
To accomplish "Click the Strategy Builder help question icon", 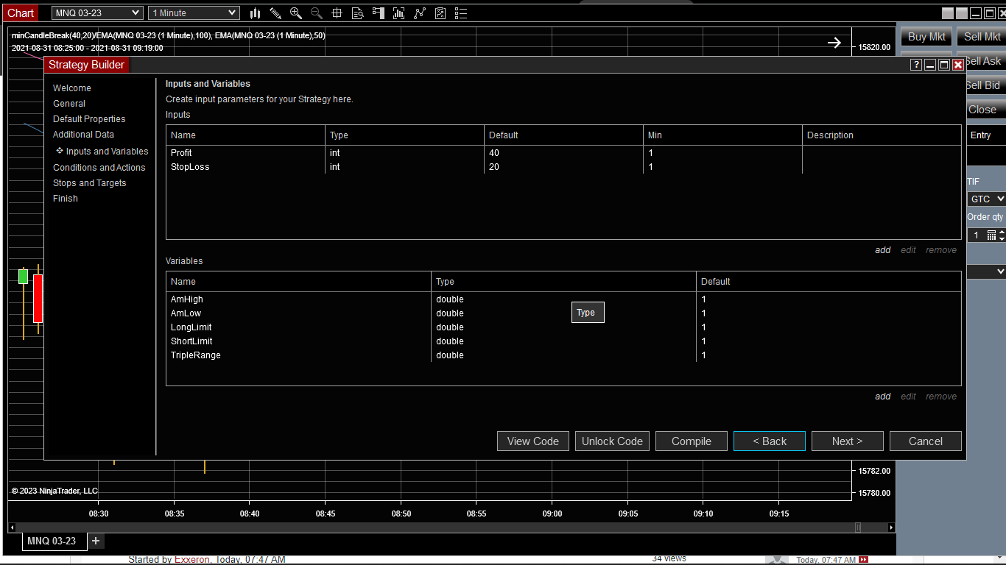I will point(916,65).
